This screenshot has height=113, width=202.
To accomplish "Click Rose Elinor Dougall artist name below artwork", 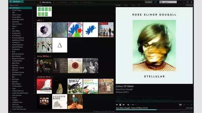I will click(124, 89).
